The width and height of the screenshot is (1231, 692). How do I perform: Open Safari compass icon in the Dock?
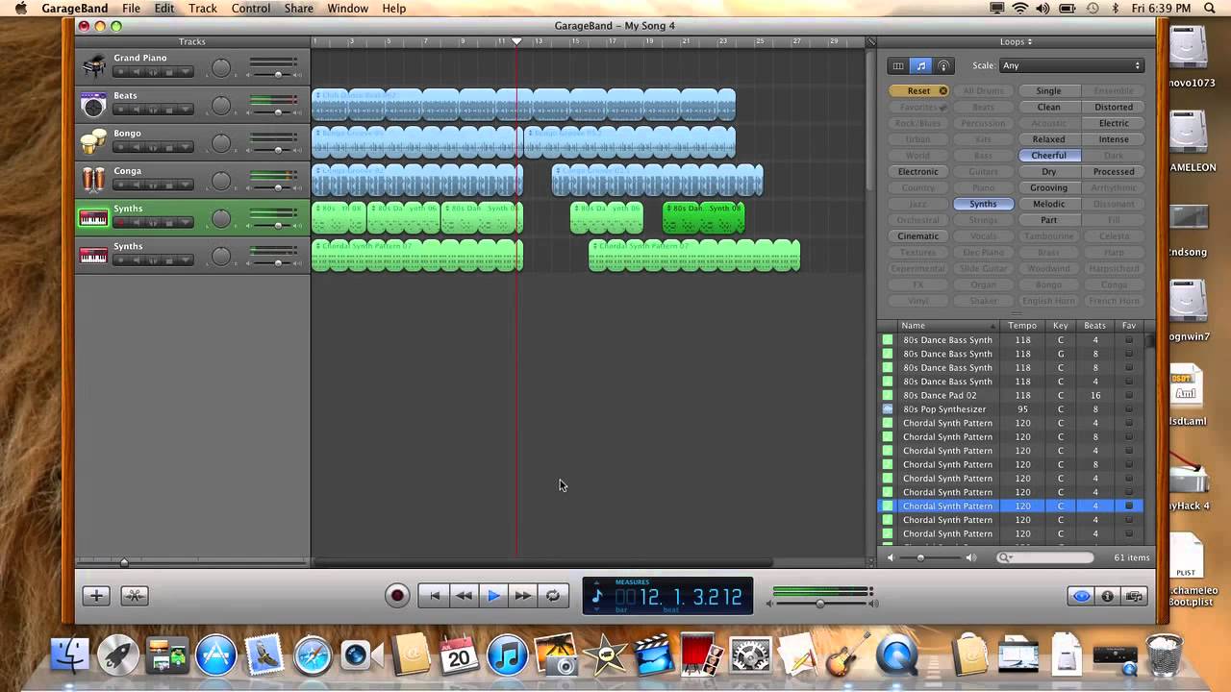pyautogui.click(x=314, y=656)
